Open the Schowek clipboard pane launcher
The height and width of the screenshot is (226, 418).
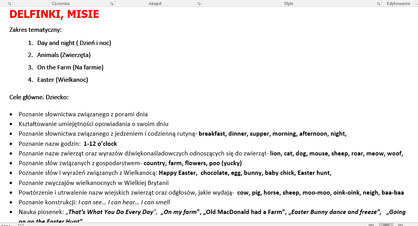tap(9, 3)
